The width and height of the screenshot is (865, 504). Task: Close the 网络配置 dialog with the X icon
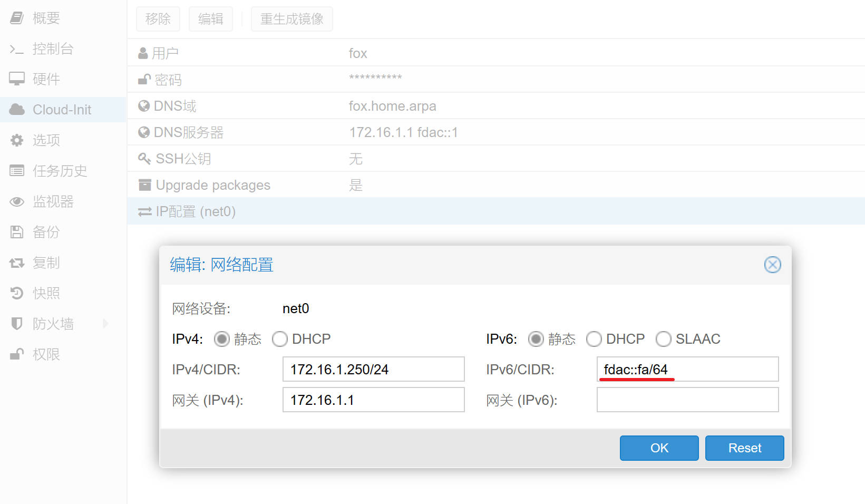tap(773, 265)
